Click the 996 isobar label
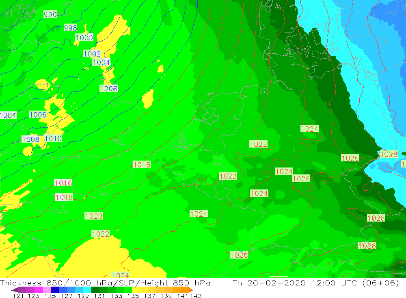406x298 pixels. 50,14
